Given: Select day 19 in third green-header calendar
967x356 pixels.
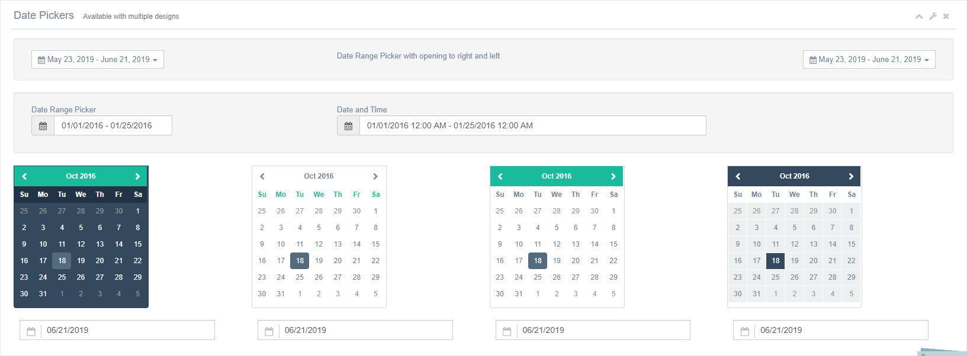Looking at the screenshot, I should click(557, 261).
